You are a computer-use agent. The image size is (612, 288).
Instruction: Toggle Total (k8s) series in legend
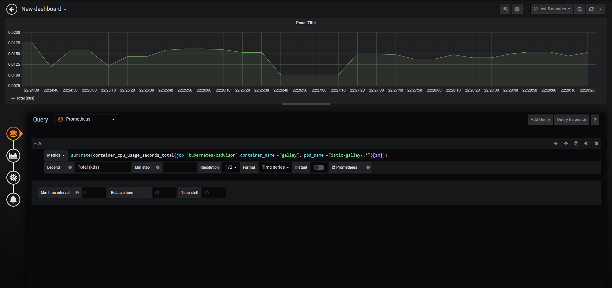(25, 98)
